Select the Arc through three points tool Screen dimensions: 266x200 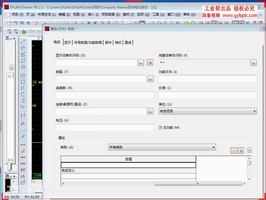click(23, 94)
